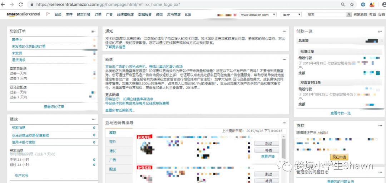Open the 品牌旗舰店 menu
The image size is (386, 183).
point(125,15)
